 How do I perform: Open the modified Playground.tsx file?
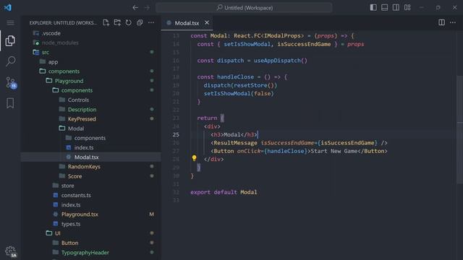(x=80, y=214)
